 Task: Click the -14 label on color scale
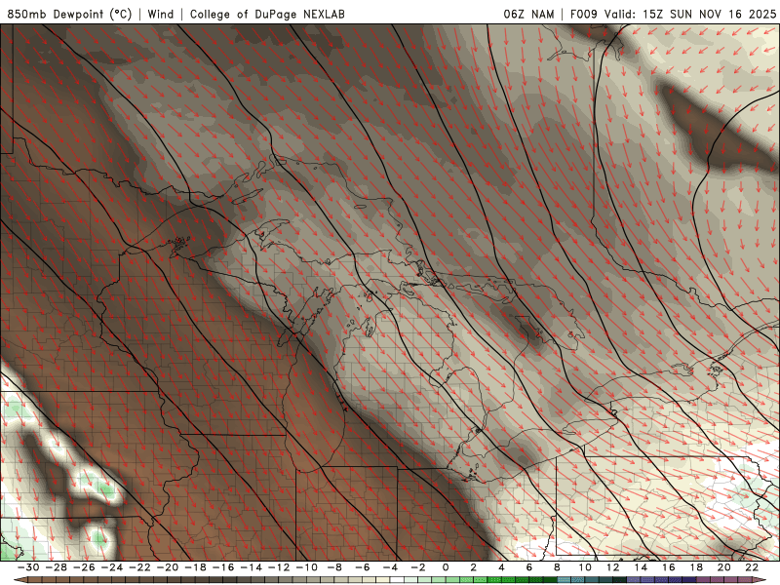tap(252, 567)
